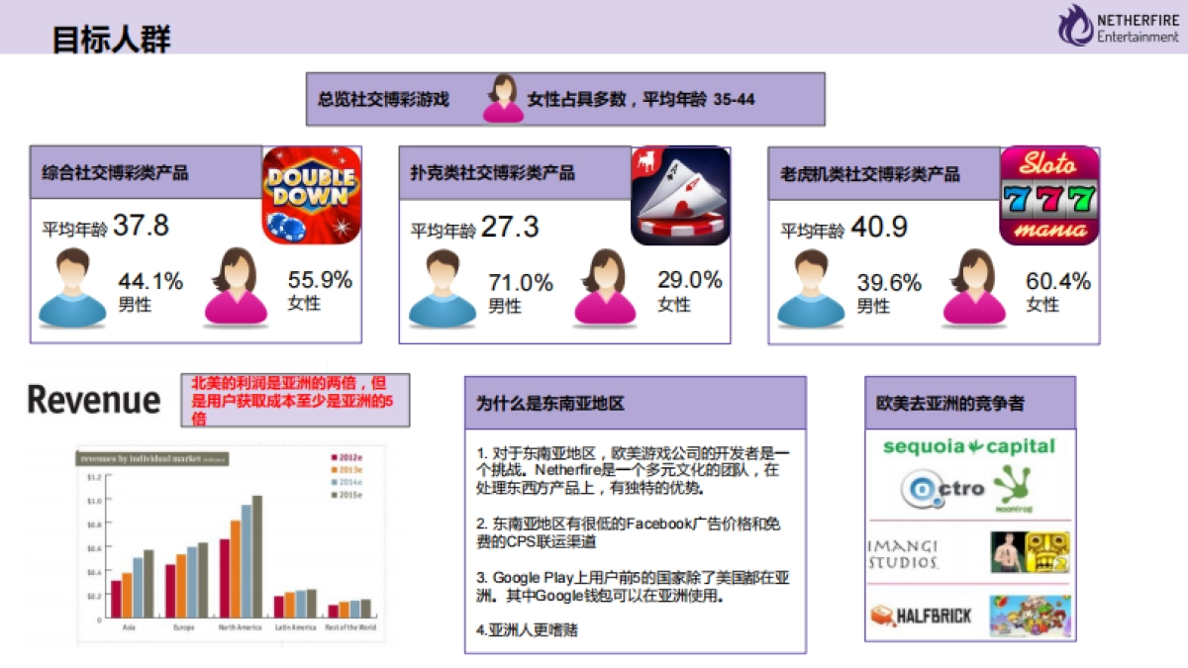Click the female avatar beside 60.4%
The image size is (1188, 668).
(974, 288)
